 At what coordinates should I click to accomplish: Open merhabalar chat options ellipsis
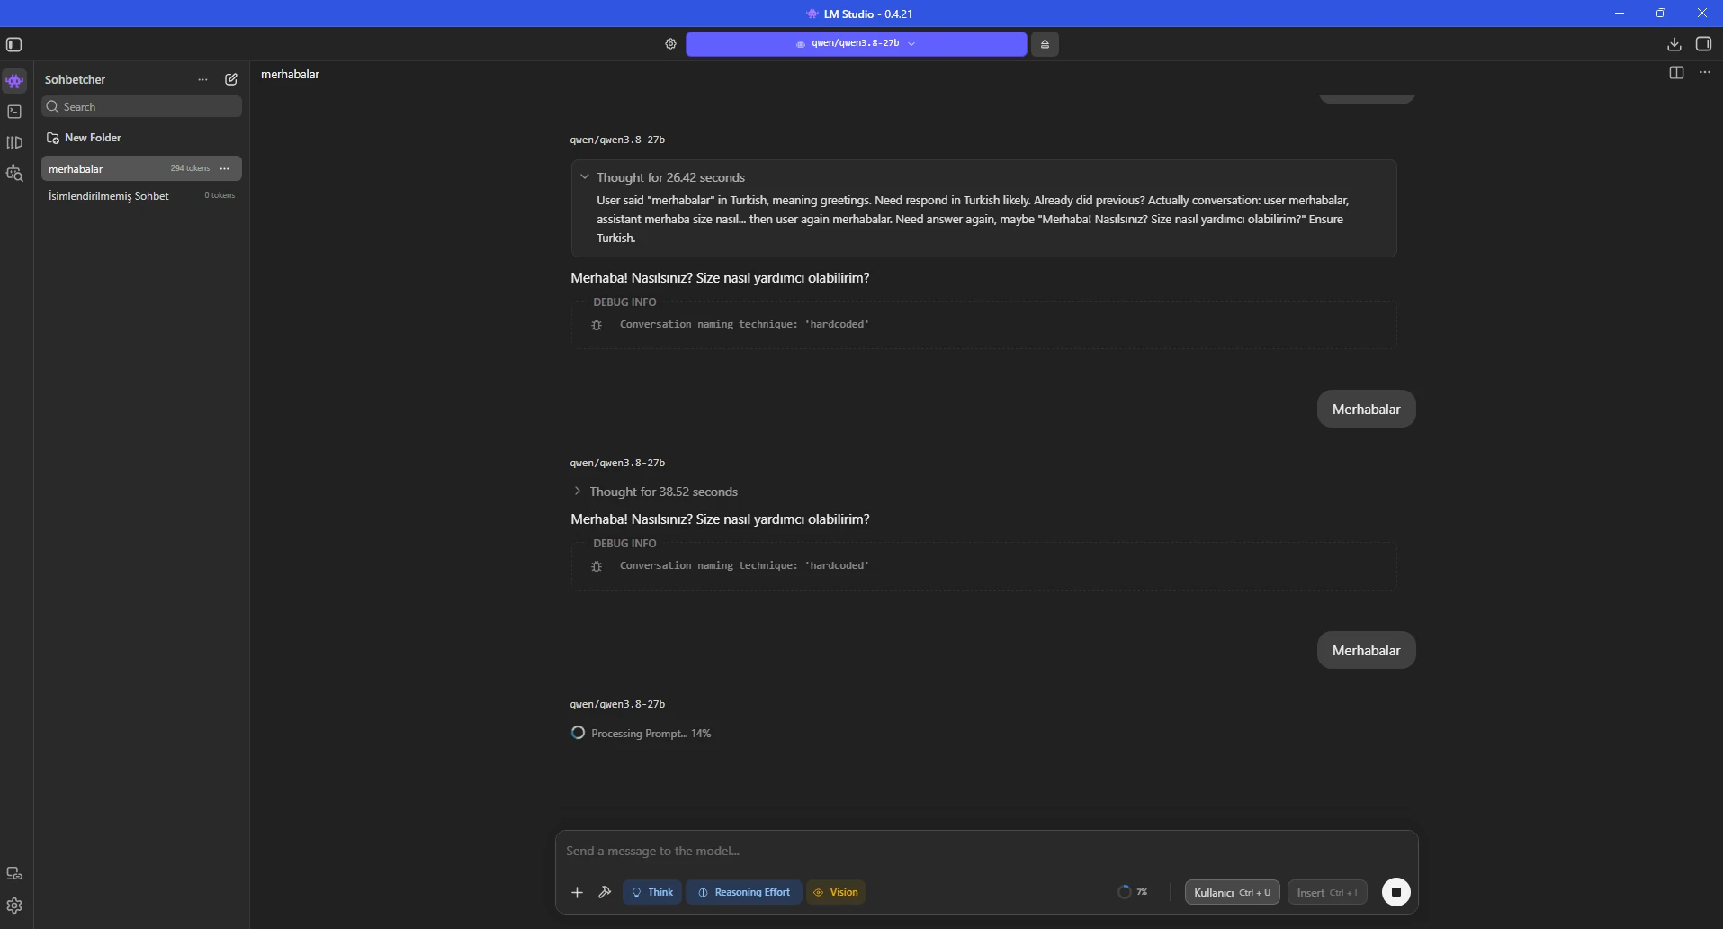pos(225,168)
